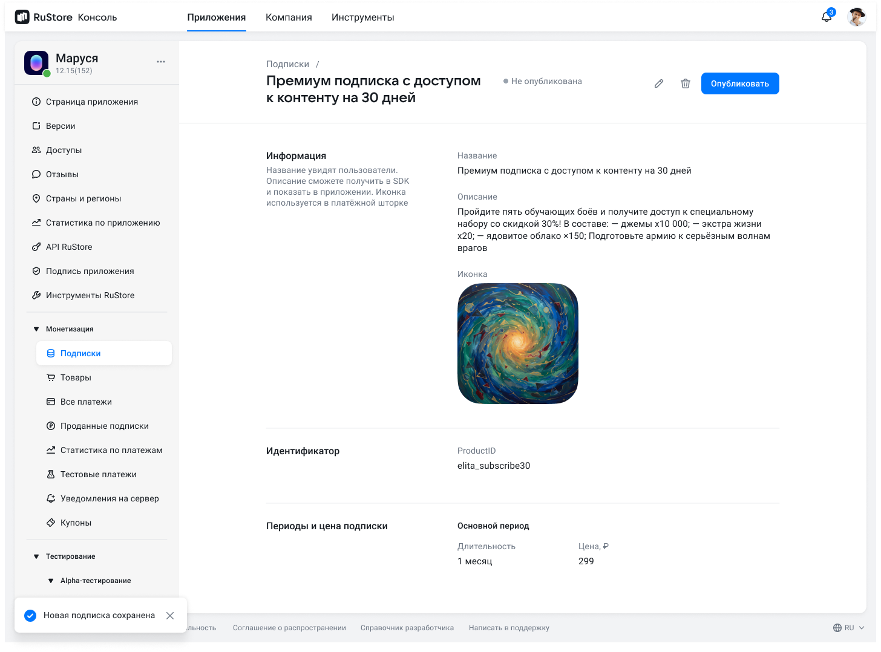Image resolution: width=881 pixels, height=652 pixels.
Task: Click the API RuStore key icon
Action: 36,247
